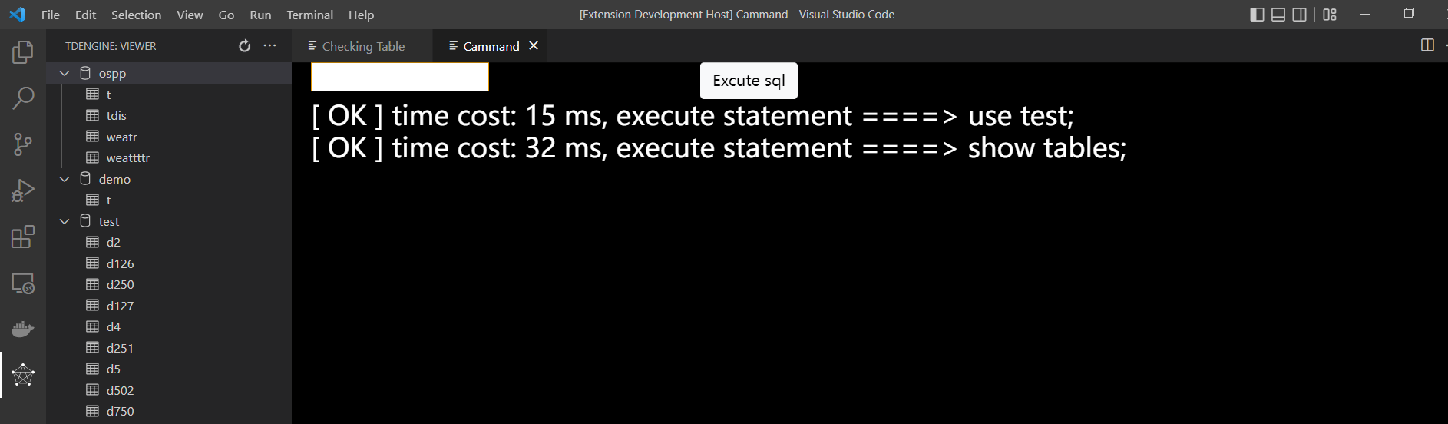Select the d126 table
This screenshot has width=1448, height=424.
coord(169,263)
